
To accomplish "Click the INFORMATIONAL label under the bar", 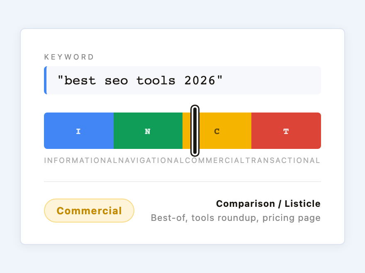I will (x=81, y=160).
